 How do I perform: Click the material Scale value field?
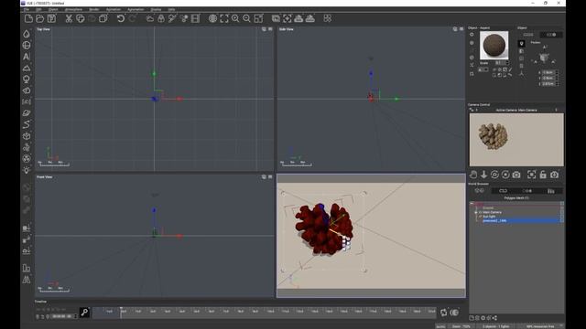pos(500,63)
